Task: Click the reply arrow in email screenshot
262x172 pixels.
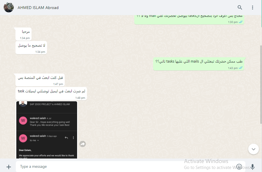Action: [66, 138]
